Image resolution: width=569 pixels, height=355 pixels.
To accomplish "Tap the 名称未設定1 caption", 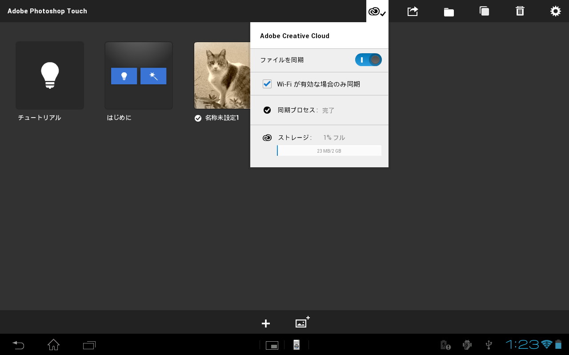I will point(222,118).
